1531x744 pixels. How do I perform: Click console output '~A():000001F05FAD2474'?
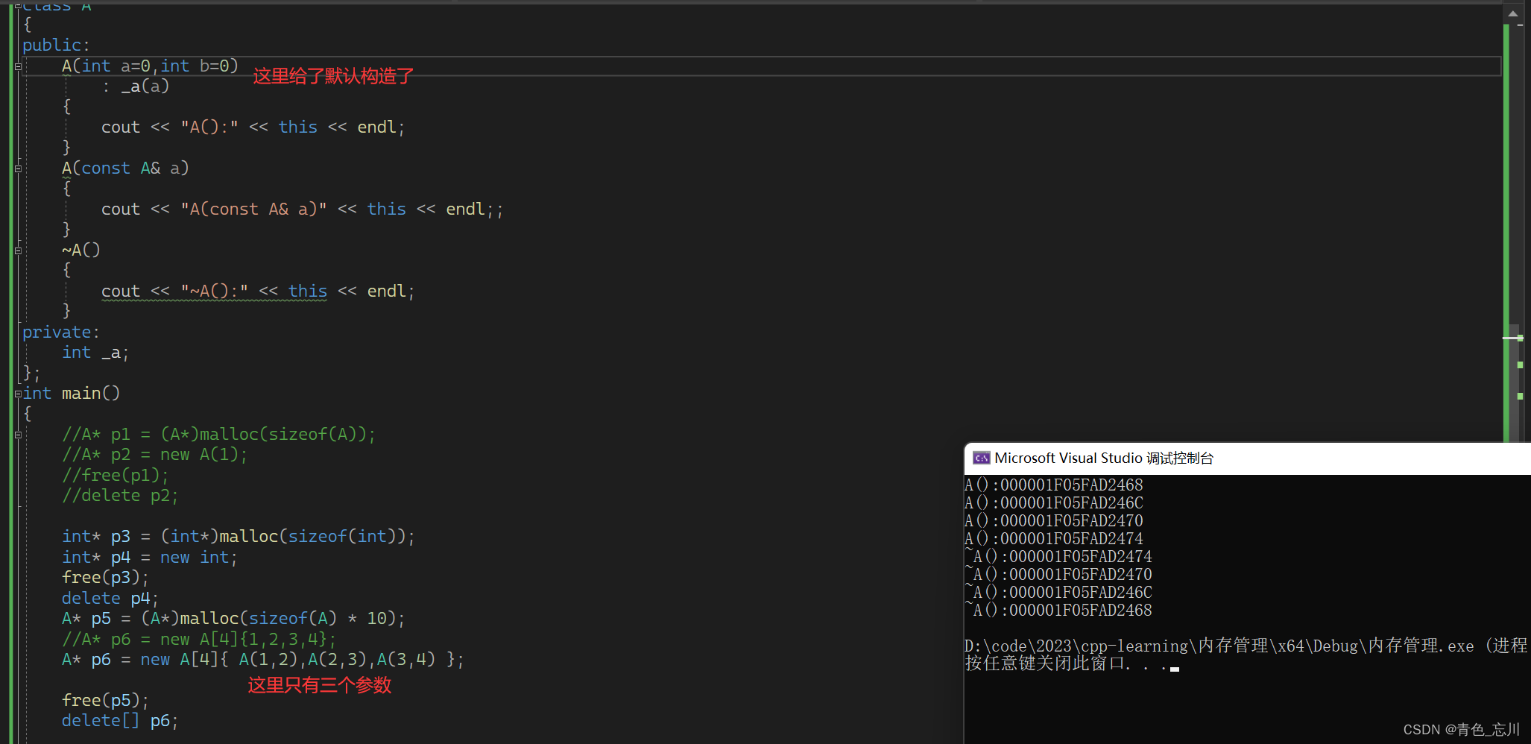[1058, 557]
